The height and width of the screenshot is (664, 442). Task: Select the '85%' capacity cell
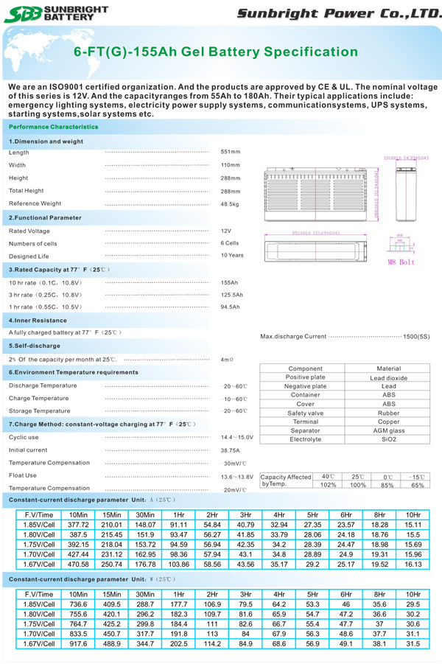(x=387, y=485)
